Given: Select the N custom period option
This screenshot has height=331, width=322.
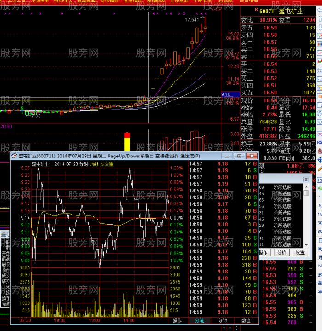Looking at the screenshot, I should pyautogui.click(x=320, y=266).
